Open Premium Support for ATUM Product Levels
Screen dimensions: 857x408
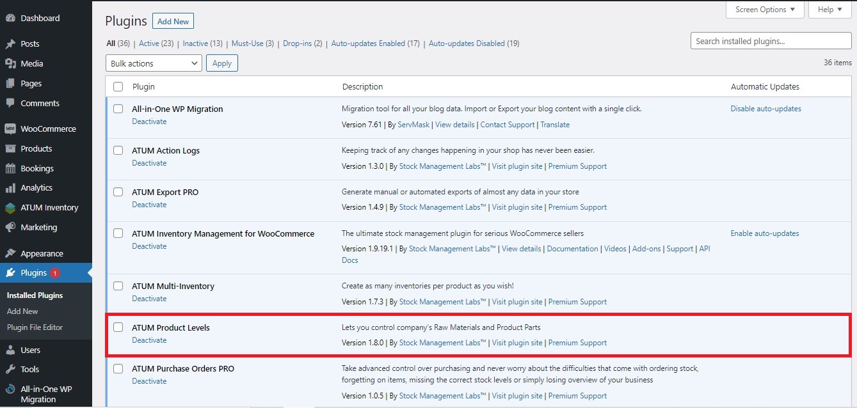point(577,343)
